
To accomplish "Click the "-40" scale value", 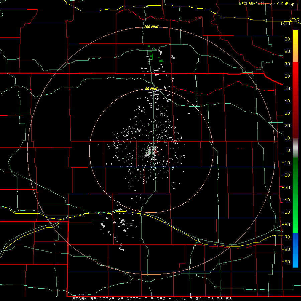I will (x=286, y=200).
